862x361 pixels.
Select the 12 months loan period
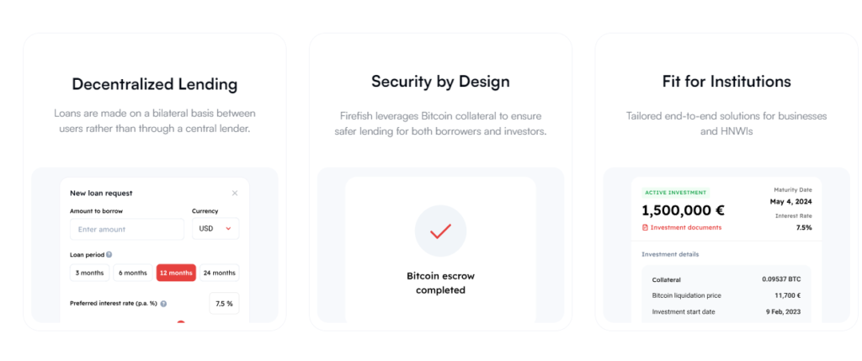(176, 273)
